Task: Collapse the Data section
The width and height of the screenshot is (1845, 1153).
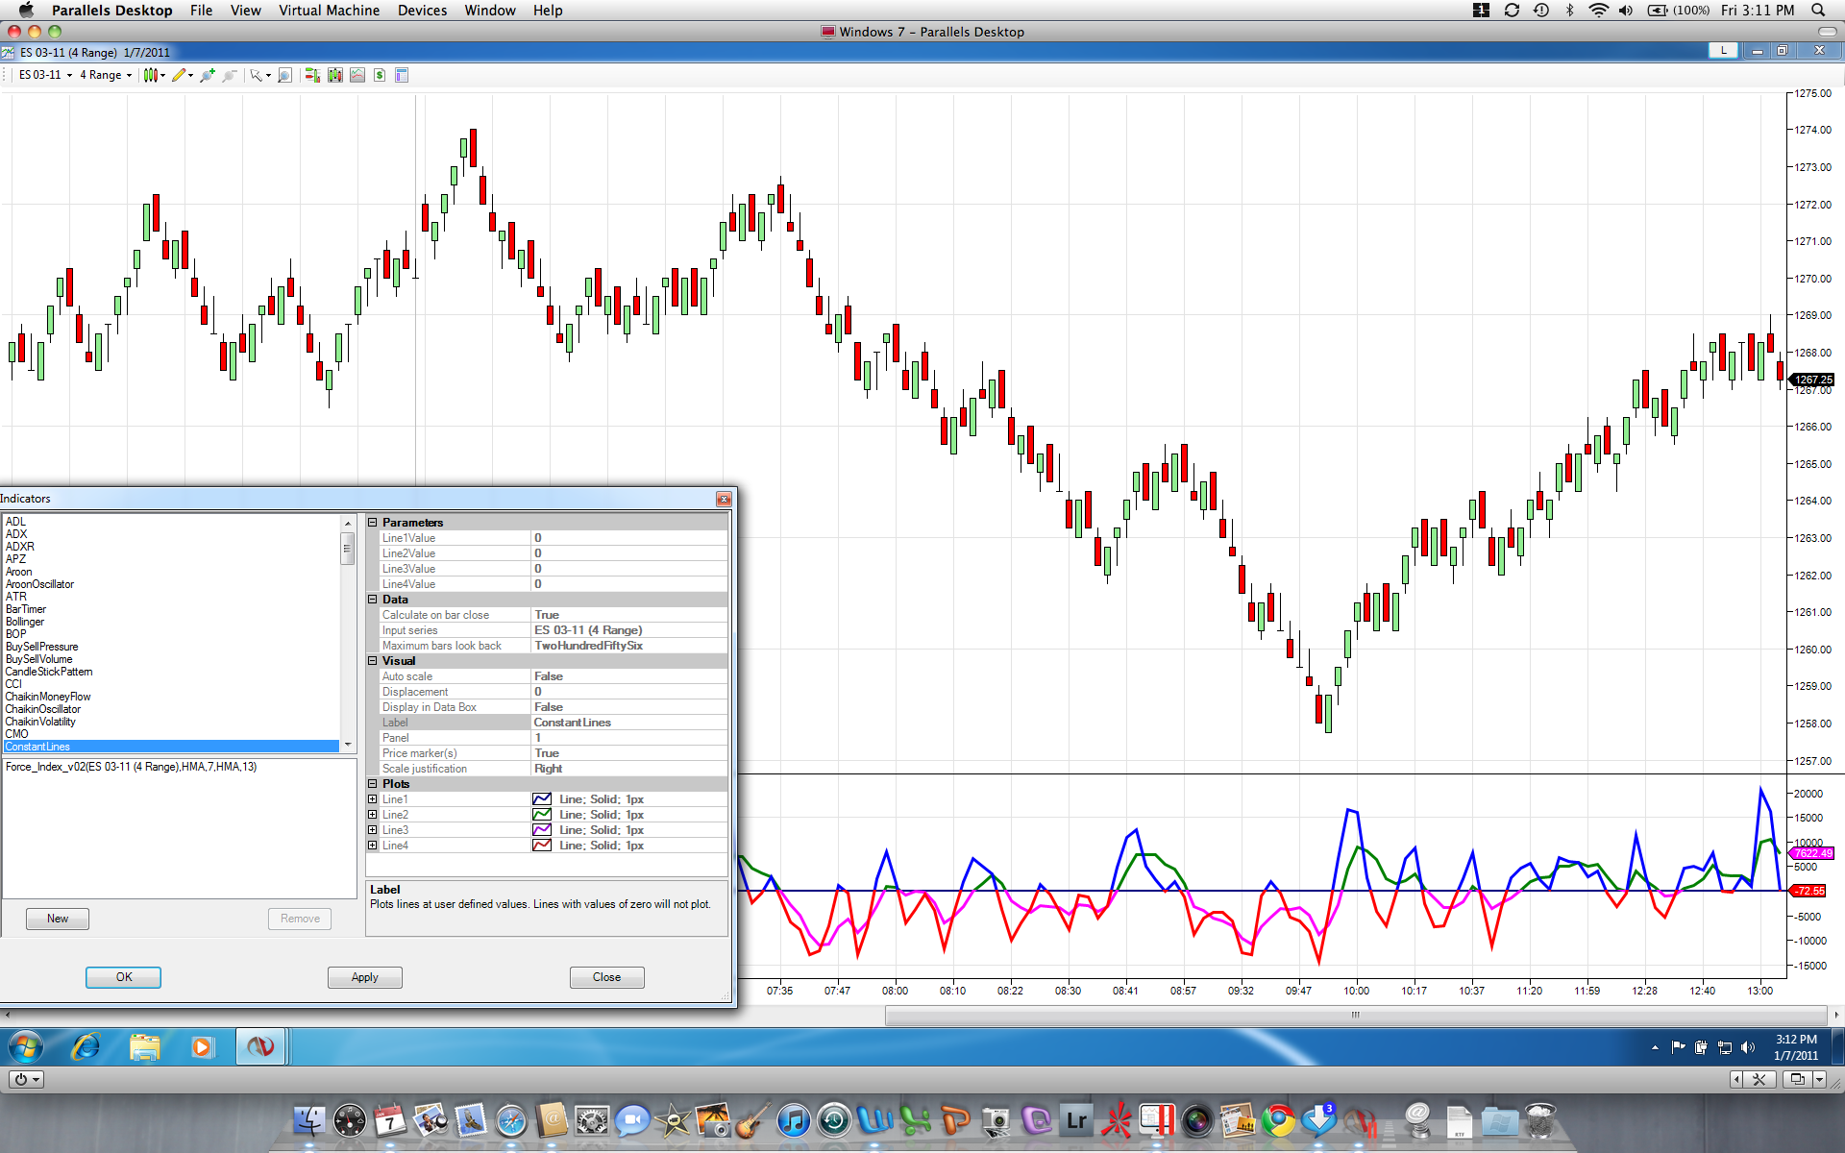Action: (x=373, y=600)
